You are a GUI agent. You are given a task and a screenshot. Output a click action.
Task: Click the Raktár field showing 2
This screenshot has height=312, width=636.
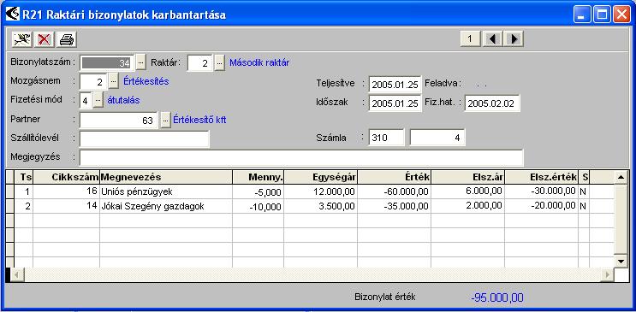(x=200, y=62)
